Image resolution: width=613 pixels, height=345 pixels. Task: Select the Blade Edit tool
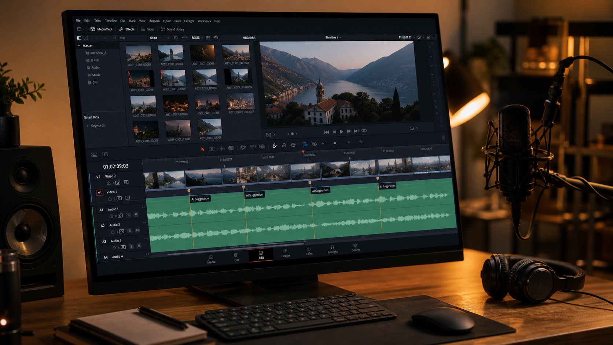pyautogui.click(x=231, y=148)
